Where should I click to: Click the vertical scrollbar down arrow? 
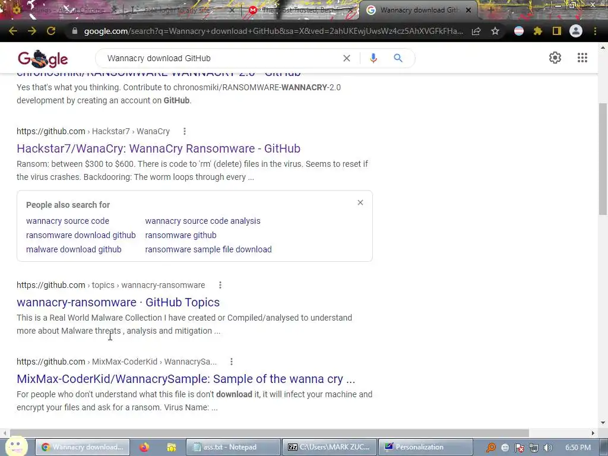coord(603,423)
